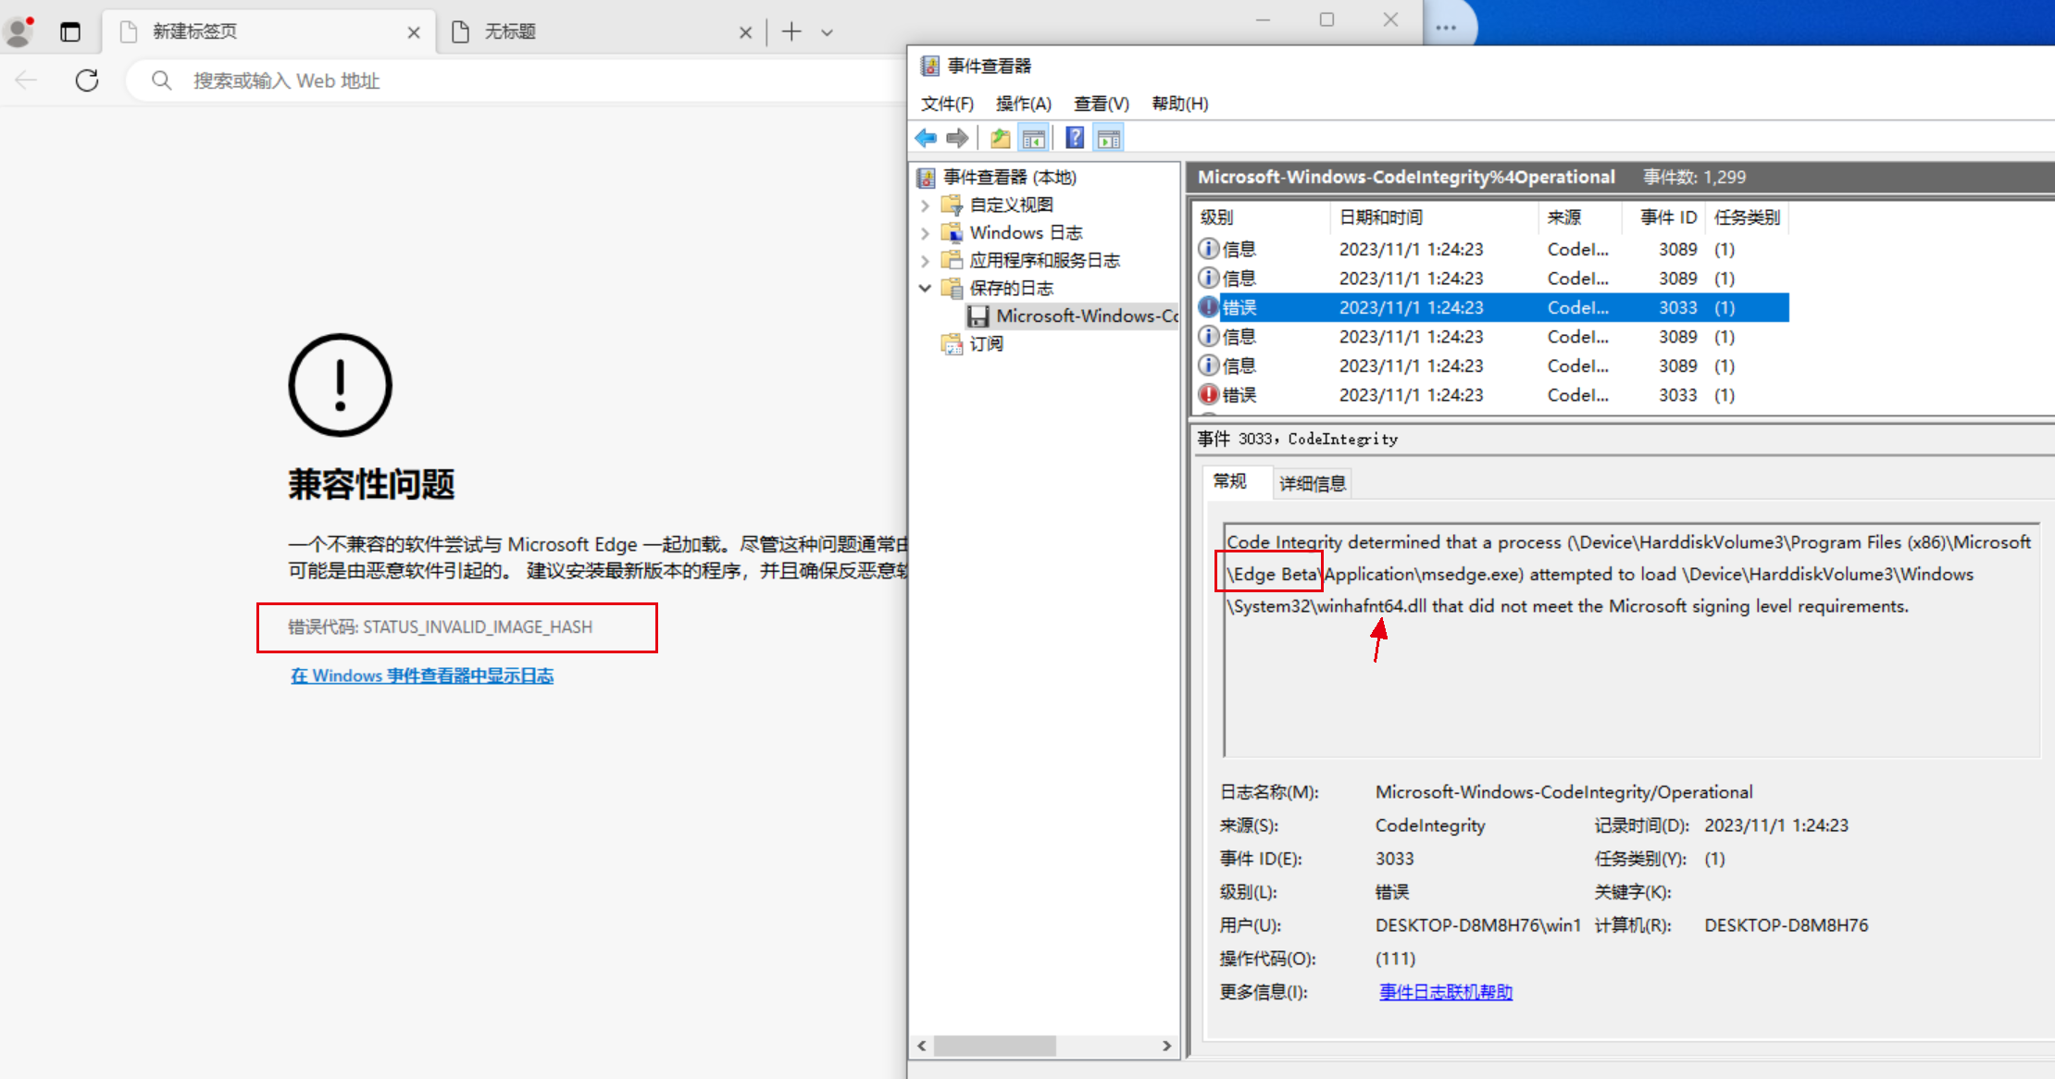The image size is (2055, 1079).
Task: Click the forward navigation arrow in Event Viewer
Action: (958, 137)
